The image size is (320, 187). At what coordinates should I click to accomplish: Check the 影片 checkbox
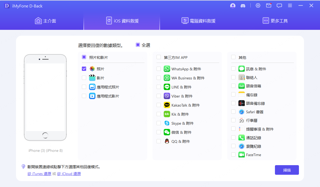pyautogui.click(x=84, y=78)
